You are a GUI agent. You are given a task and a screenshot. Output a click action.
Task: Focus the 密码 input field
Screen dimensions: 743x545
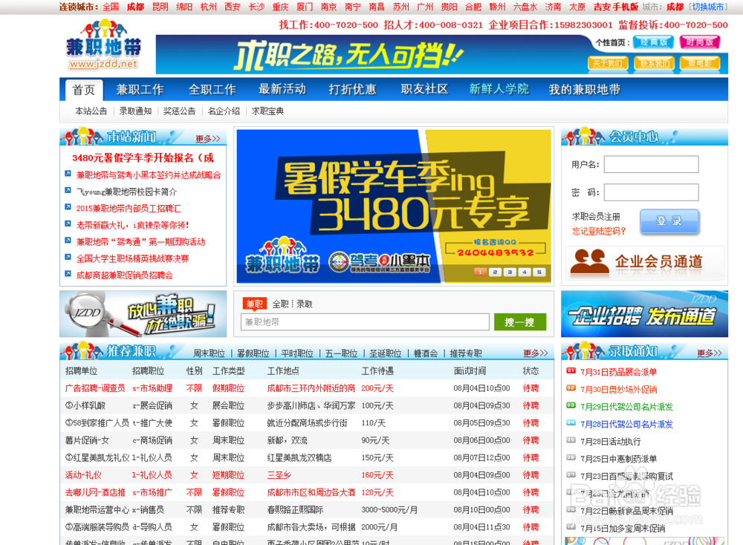pos(651,192)
